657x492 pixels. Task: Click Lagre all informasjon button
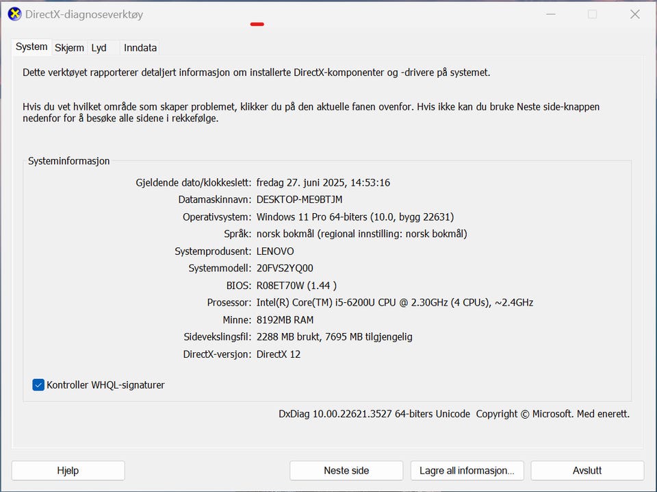coord(467,471)
